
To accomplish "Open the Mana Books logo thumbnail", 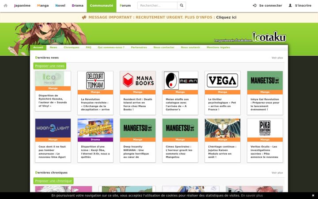I will tap(138, 80).
